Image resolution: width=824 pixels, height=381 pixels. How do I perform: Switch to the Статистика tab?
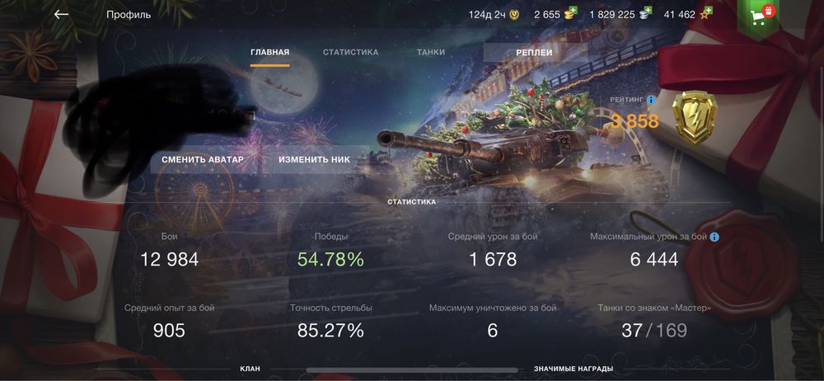pos(350,52)
